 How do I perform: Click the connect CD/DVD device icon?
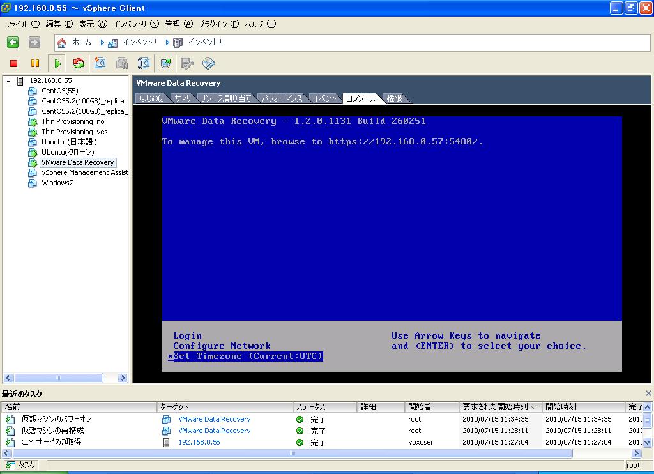(x=209, y=63)
